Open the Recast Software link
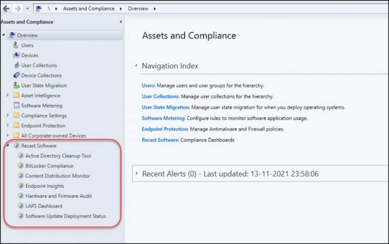Screen dimensions: 389x244 [x=160, y=140]
